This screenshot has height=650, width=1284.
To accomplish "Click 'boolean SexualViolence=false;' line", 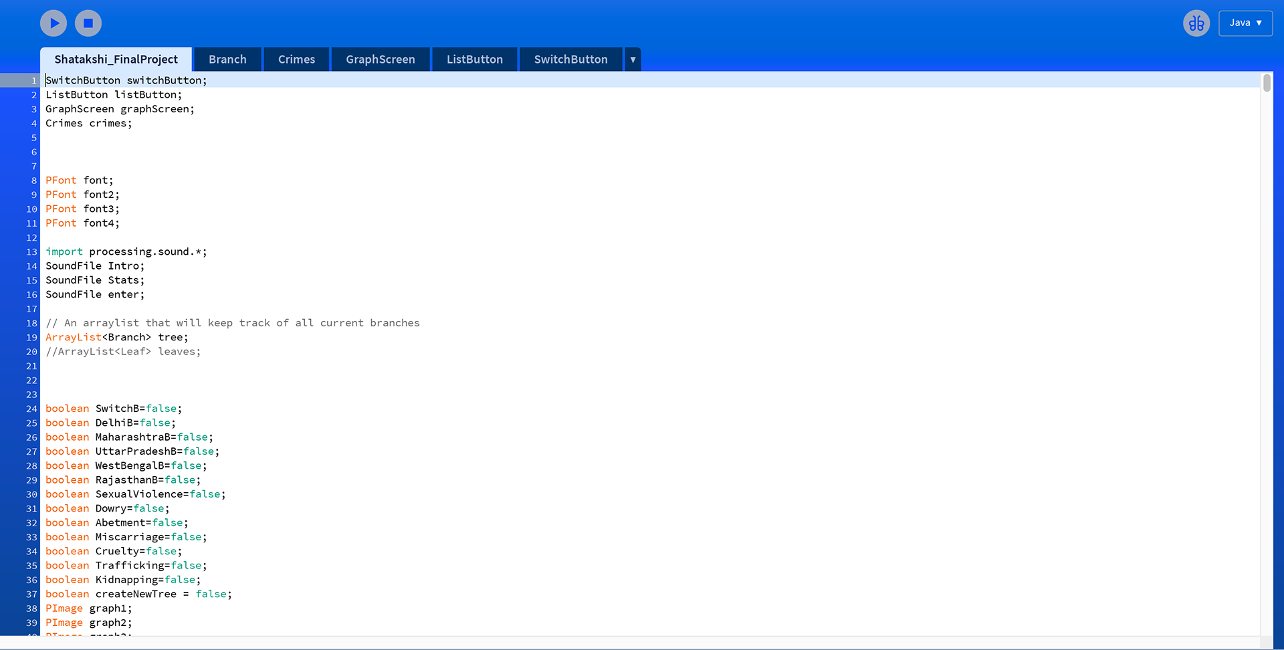I will (136, 494).
